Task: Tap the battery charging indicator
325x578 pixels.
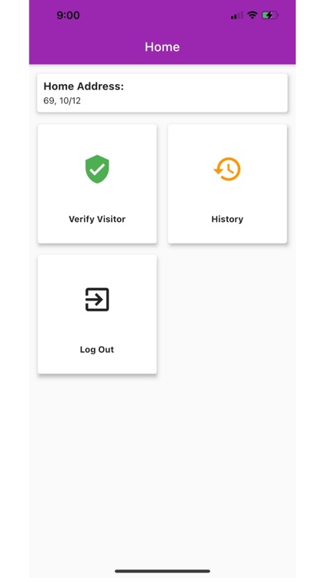Action: point(270,15)
